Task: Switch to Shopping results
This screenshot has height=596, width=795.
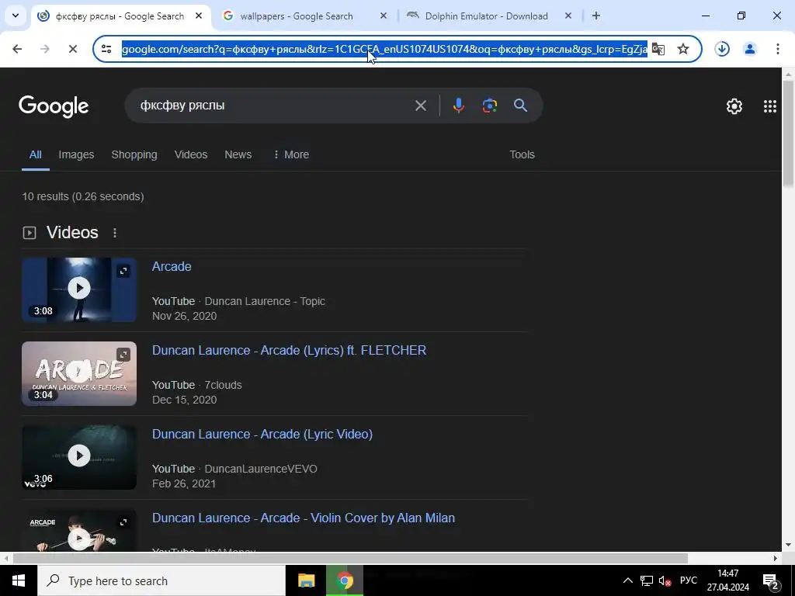Action: (134, 154)
